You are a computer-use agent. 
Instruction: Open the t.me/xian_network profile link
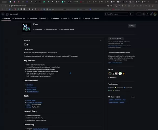(x=67, y=30)
